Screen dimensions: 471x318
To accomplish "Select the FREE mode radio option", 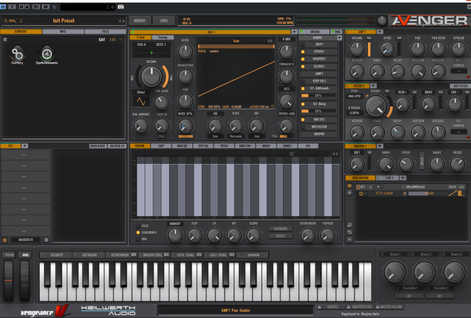I will point(138,225).
